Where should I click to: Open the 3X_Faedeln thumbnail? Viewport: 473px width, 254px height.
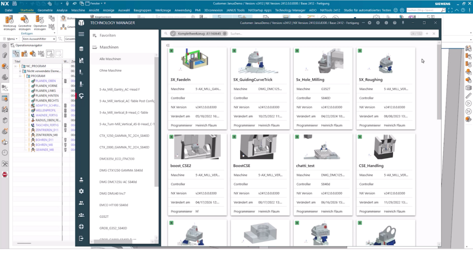195,60
